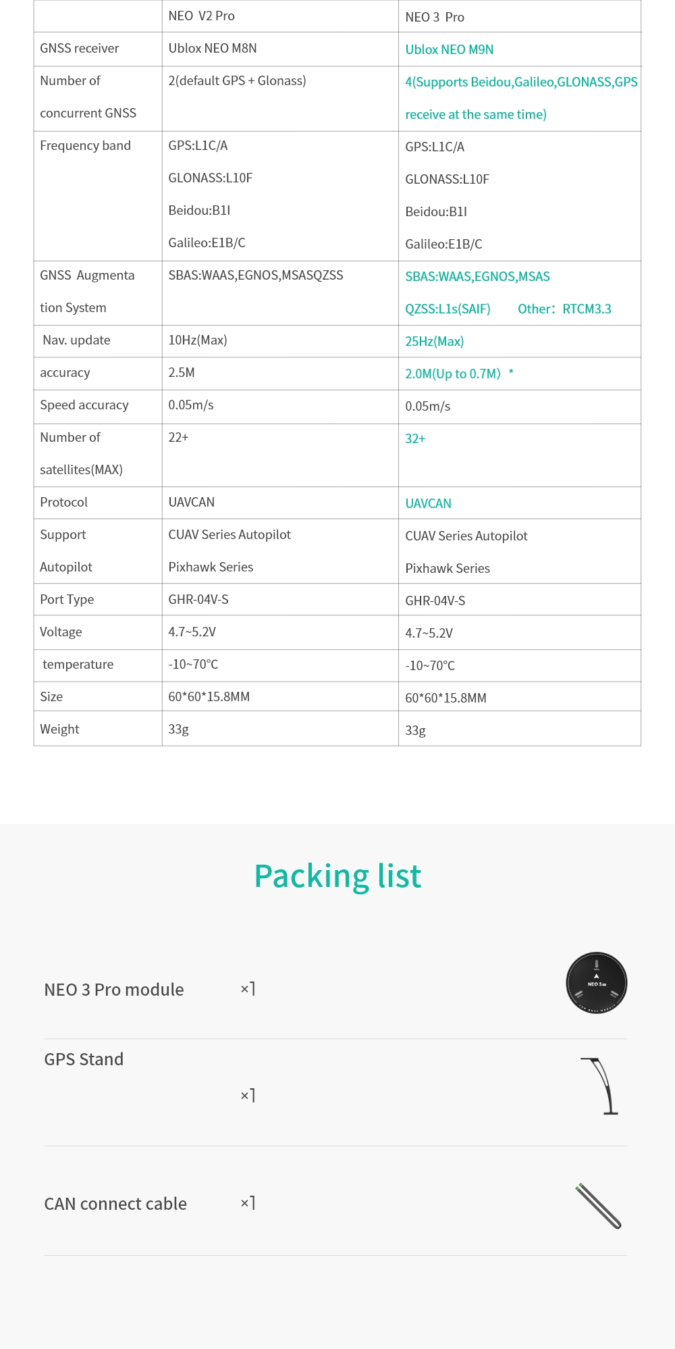The image size is (675, 1349).
Task: Click the CAN connect cable label
Action: pyautogui.click(x=115, y=1204)
